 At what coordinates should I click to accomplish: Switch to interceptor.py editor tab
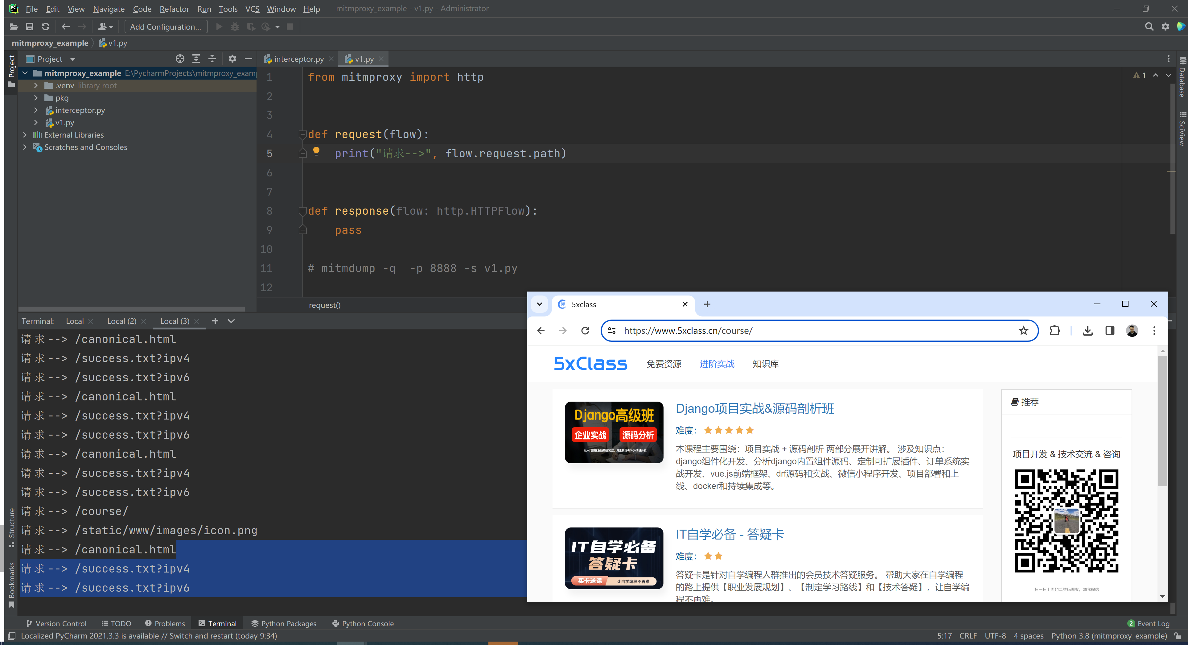298,59
